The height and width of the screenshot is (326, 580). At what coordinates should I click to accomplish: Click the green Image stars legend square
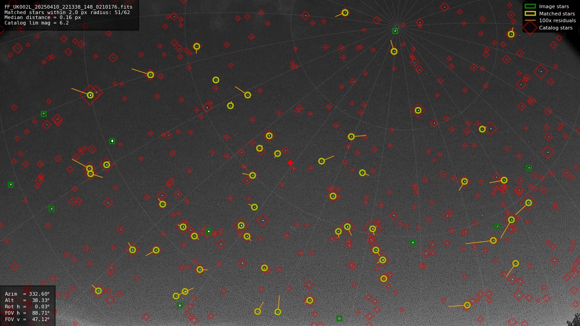tap(530, 6)
